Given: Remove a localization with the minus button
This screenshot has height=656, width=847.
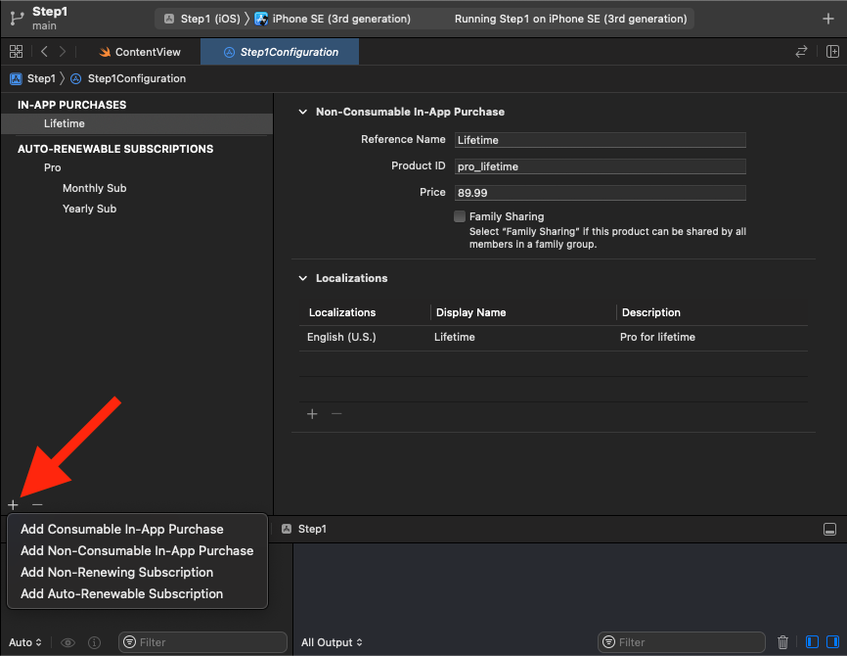Looking at the screenshot, I should [336, 414].
